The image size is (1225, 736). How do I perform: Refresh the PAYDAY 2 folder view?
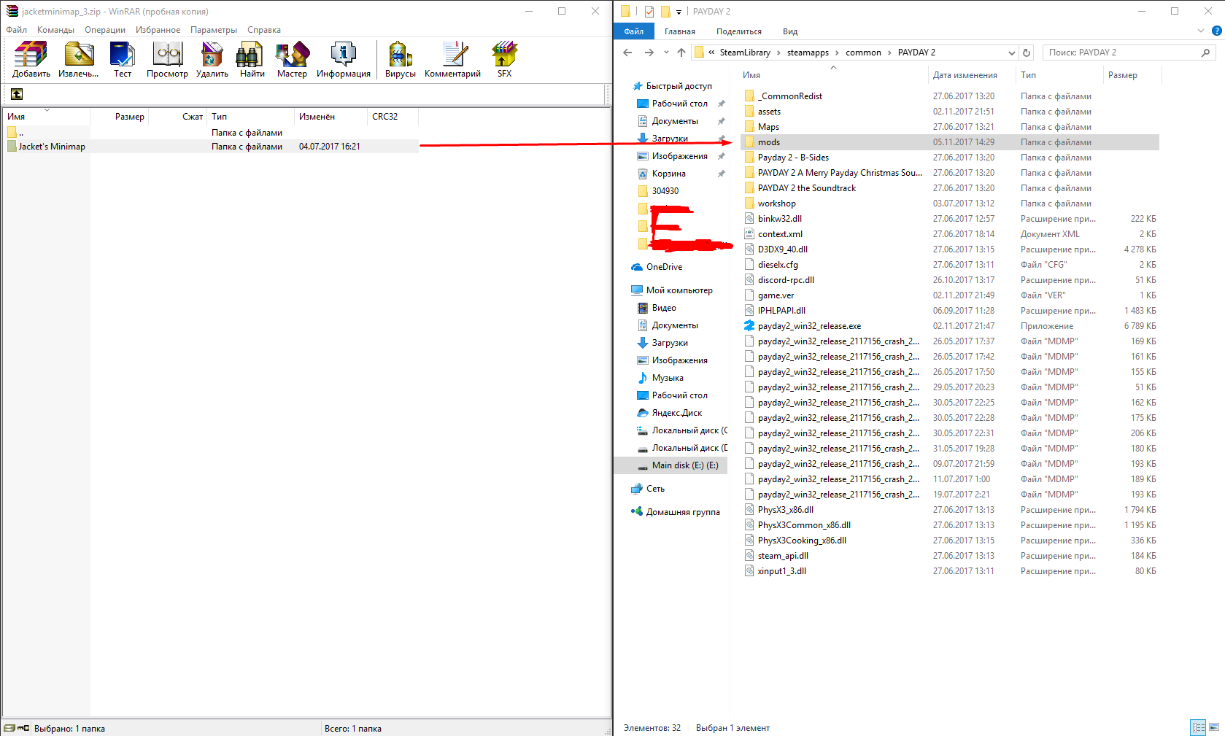[x=1027, y=53]
